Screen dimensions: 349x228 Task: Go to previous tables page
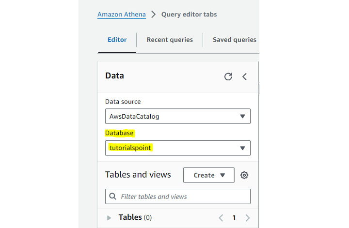pyautogui.click(x=221, y=218)
